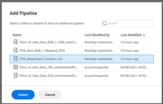Select Point_of_Sale_Data_ENR_1_USR_UserCo row name
The height and width of the screenshot is (104, 163).
pyautogui.click(x=48, y=42)
